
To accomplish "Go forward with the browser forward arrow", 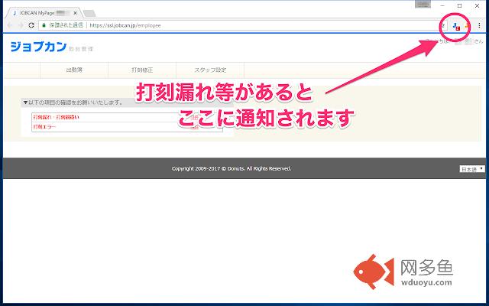I will tap(21, 25).
